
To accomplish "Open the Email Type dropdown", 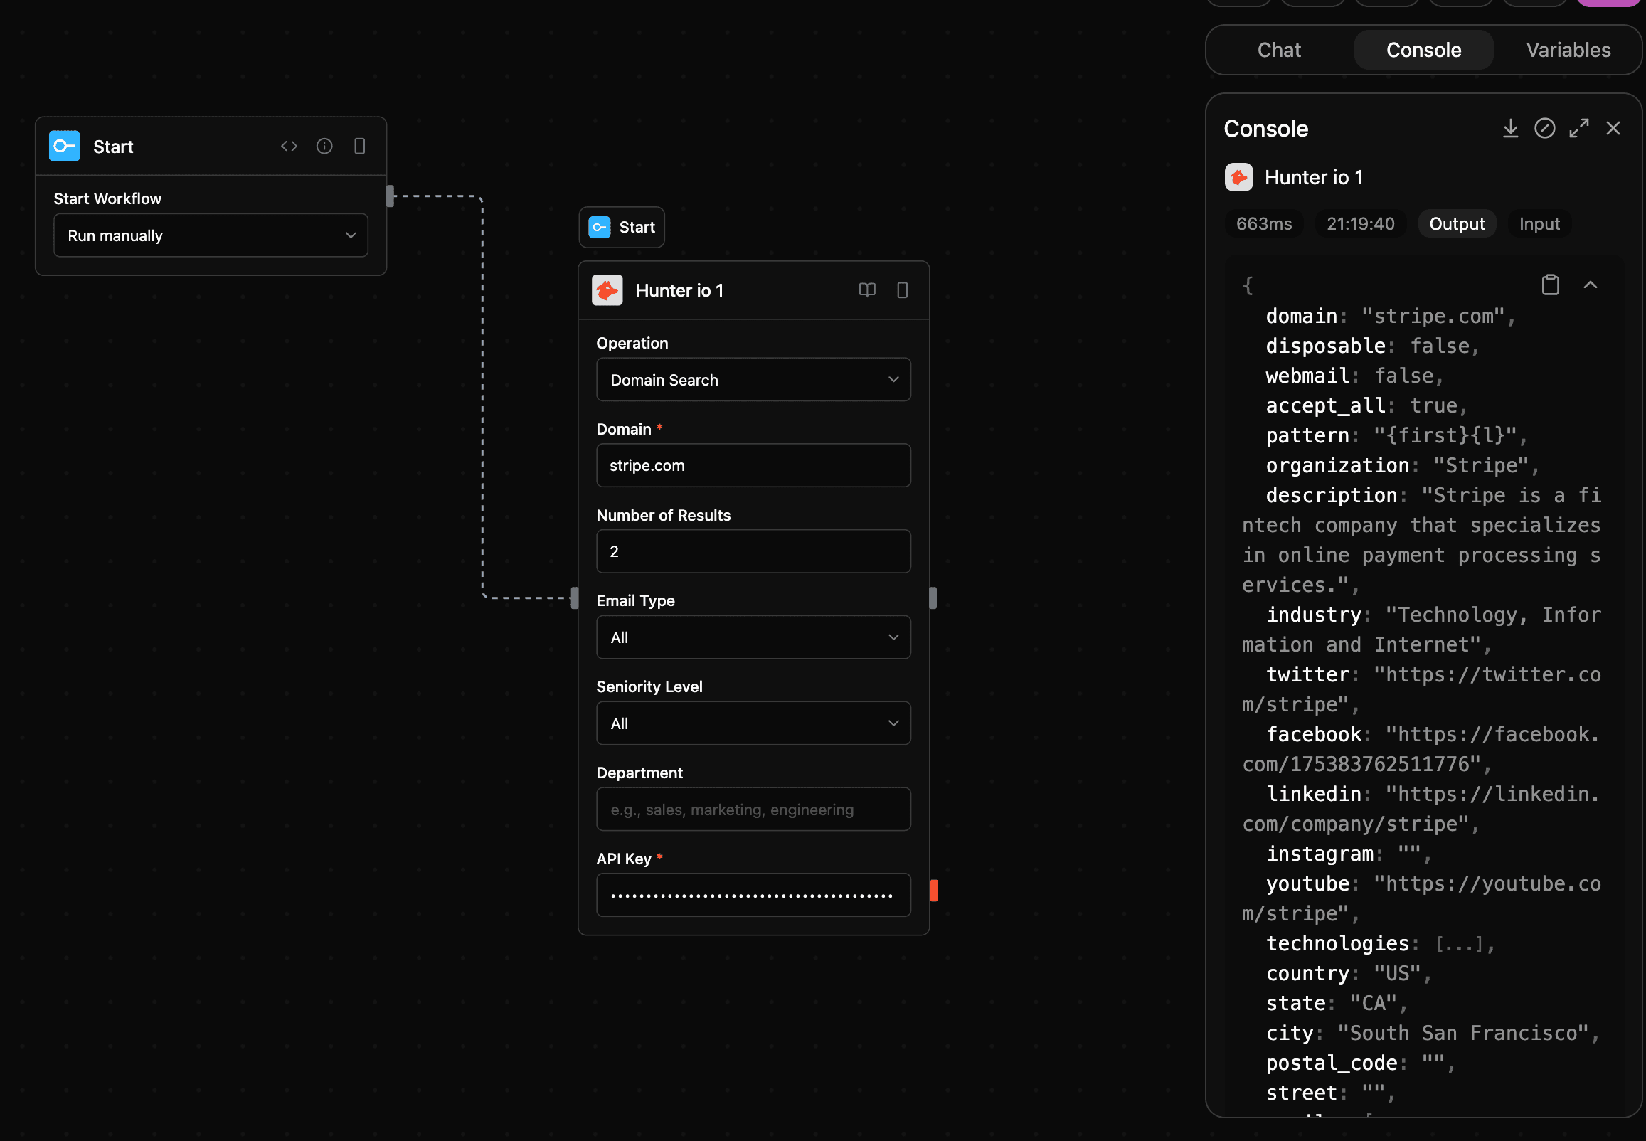I will (753, 637).
